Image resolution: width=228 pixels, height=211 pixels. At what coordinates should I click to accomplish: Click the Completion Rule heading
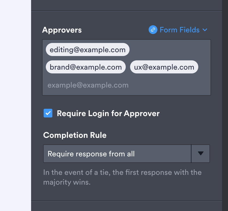click(x=75, y=135)
